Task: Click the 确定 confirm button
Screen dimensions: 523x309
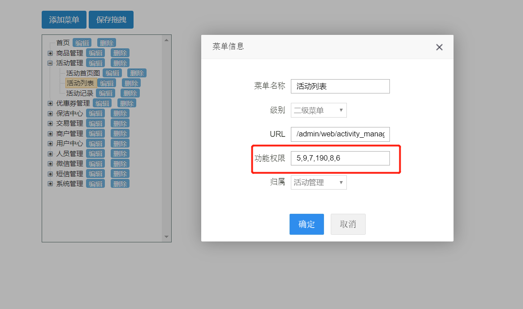Action: pos(307,224)
